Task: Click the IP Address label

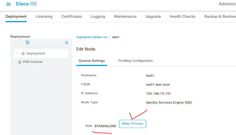Action: click(x=89, y=93)
